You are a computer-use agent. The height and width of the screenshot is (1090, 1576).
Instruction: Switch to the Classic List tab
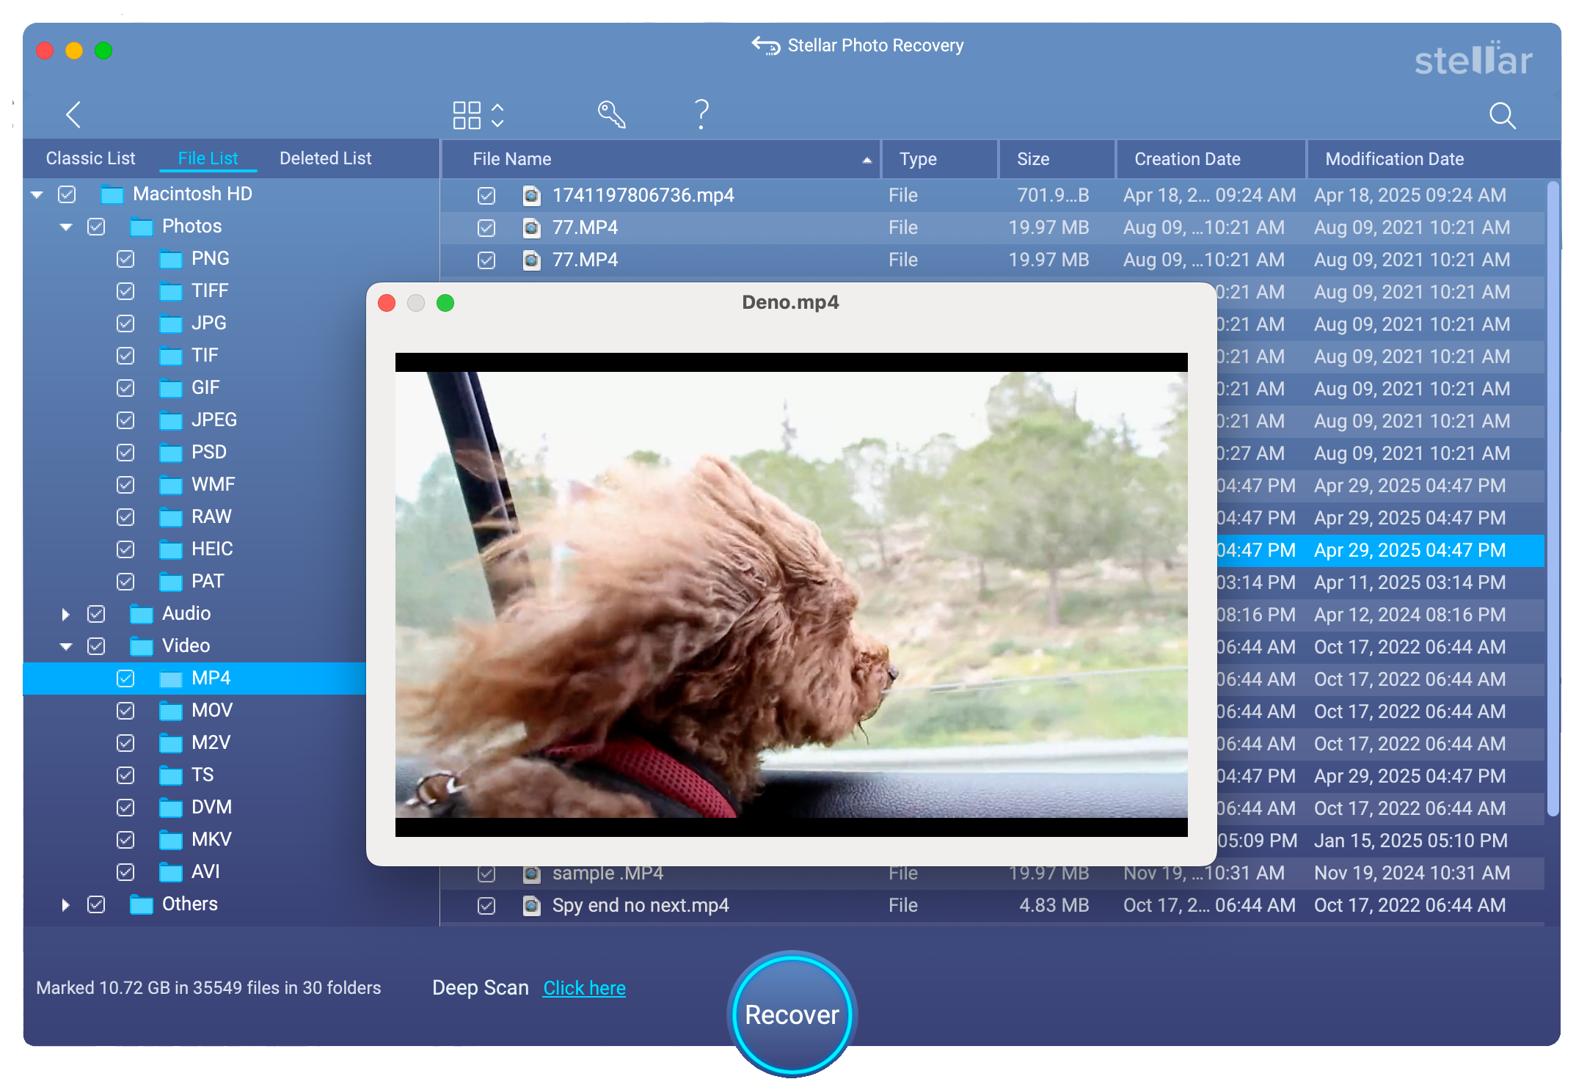(90, 158)
